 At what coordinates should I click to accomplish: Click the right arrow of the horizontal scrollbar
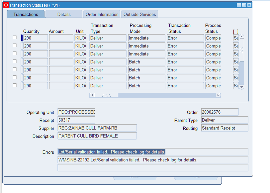218,95
